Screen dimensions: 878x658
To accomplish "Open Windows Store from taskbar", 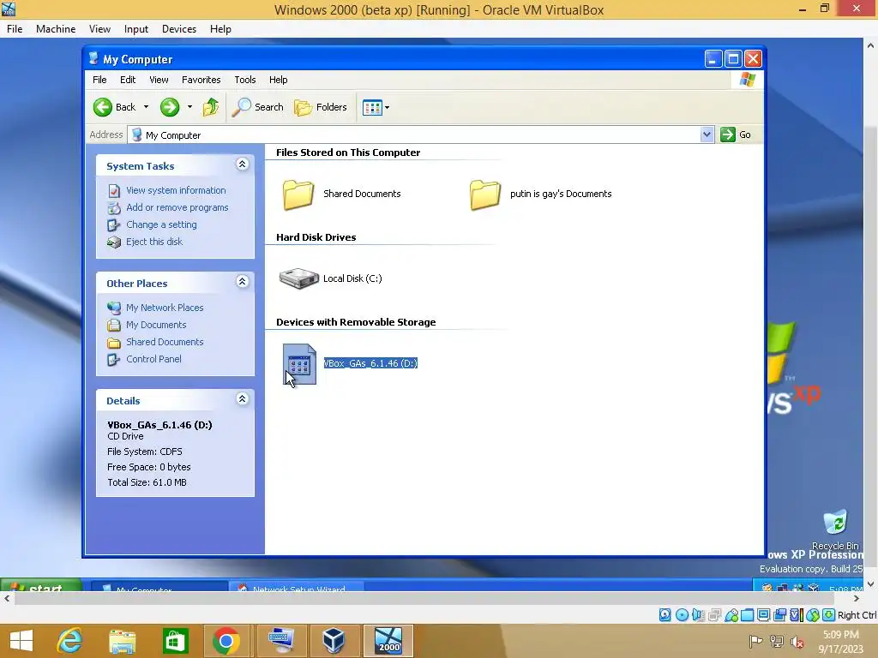I will [x=175, y=641].
